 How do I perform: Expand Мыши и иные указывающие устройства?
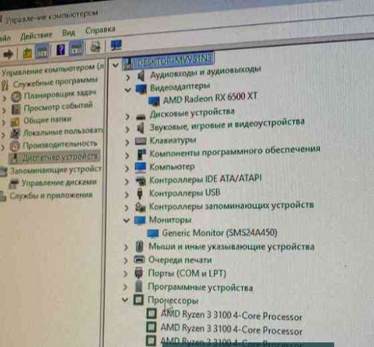click(126, 247)
